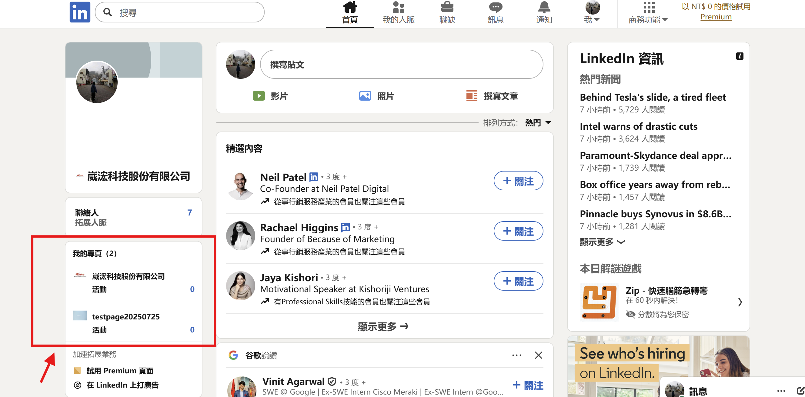This screenshot has height=397, width=805.
Task: Click the Zip puzzle game icon
Action: click(x=600, y=302)
